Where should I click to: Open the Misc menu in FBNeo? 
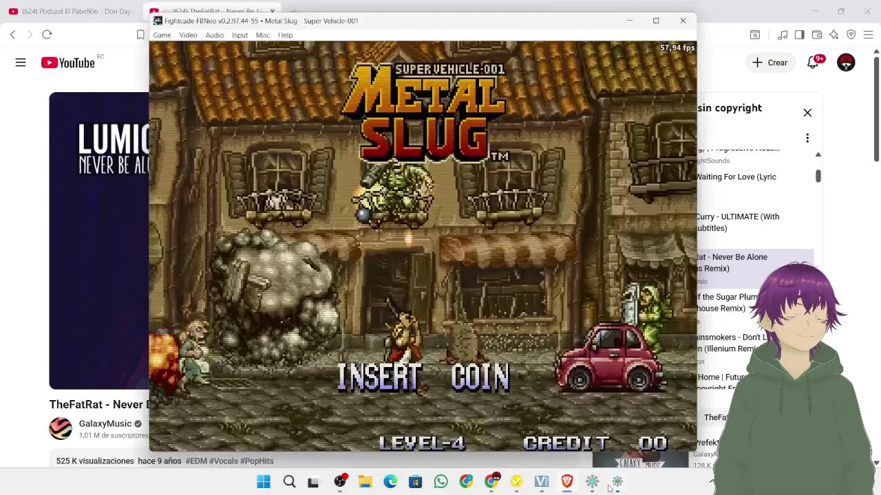263,35
